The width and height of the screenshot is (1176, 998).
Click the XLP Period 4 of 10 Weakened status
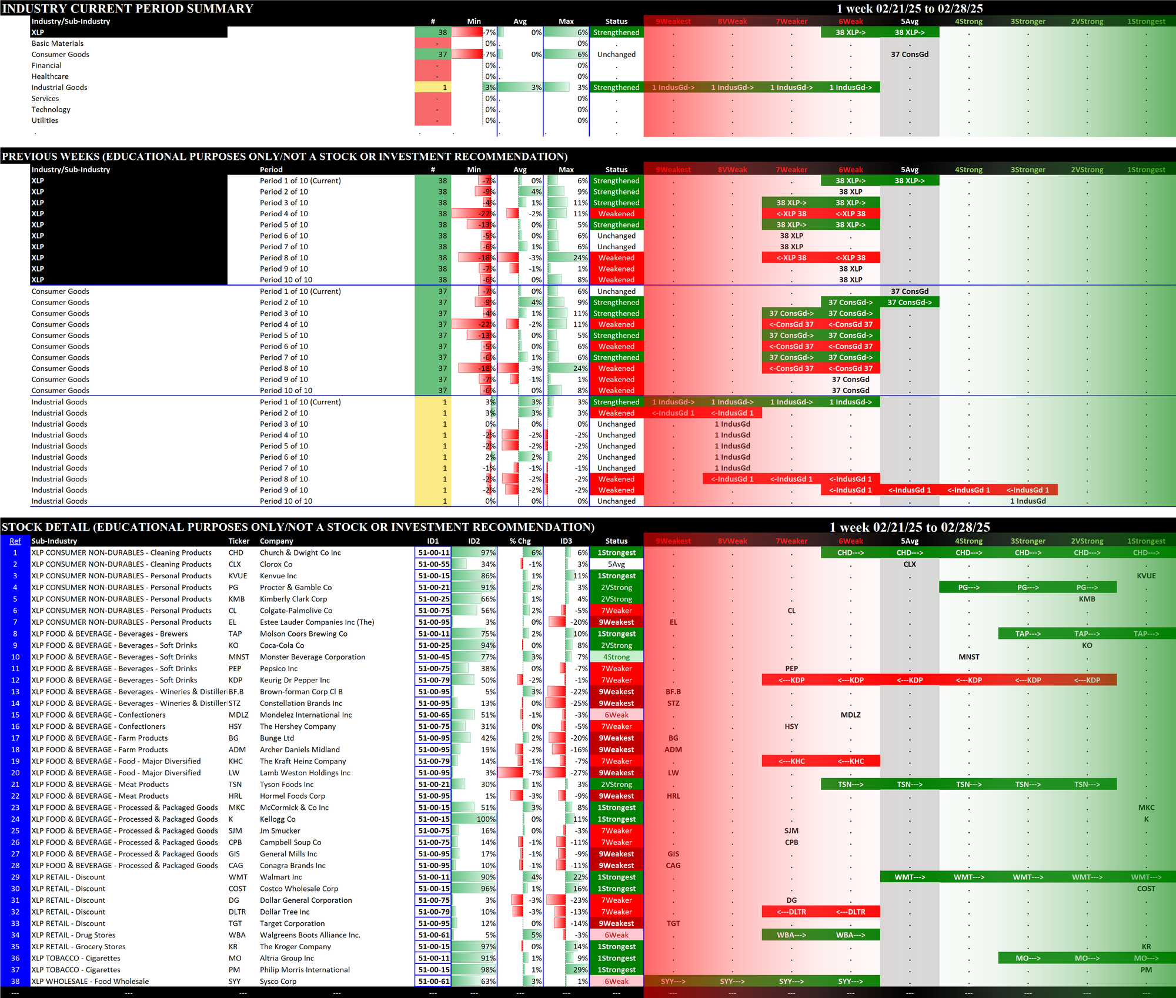tap(616, 214)
